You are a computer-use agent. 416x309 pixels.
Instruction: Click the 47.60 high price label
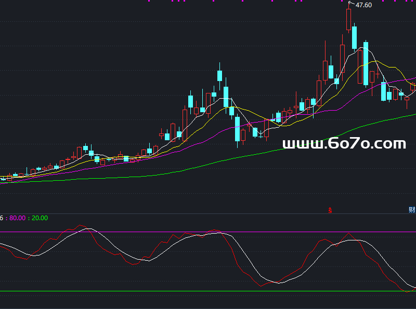[363, 5]
